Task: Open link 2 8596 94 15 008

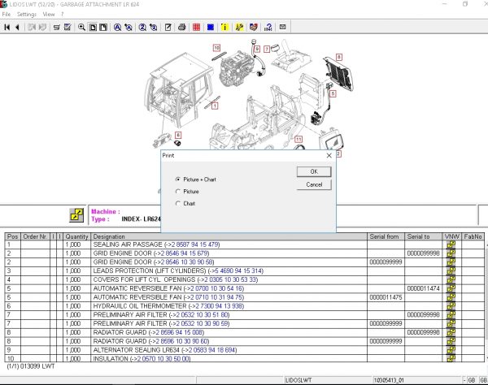Action: [x=179, y=332]
